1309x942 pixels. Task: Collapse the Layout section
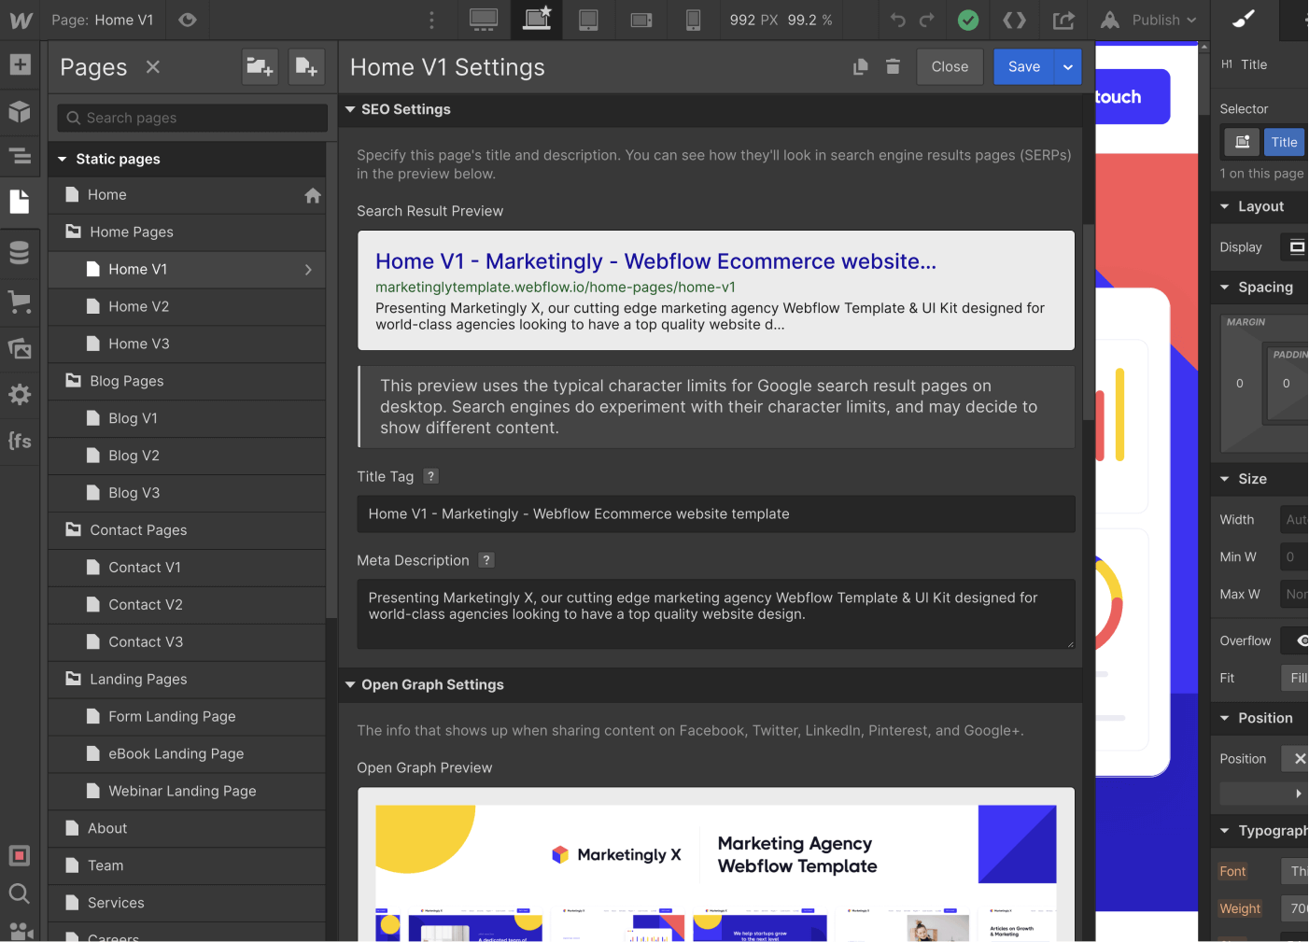pos(1225,206)
